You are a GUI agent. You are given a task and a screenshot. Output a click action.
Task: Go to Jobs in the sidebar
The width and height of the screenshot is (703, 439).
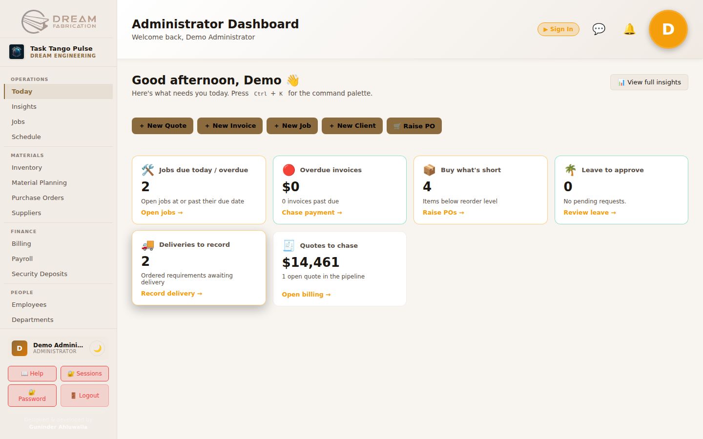point(59,121)
